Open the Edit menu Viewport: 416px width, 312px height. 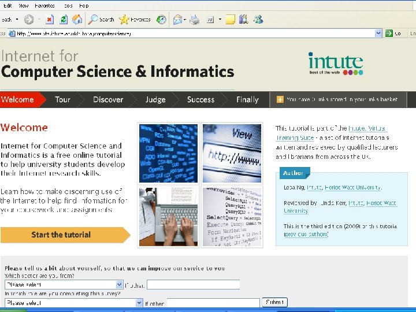[x=8, y=6]
